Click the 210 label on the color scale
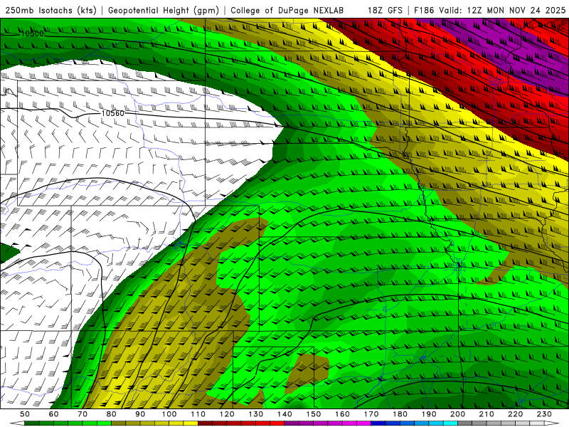This screenshot has height=427, width=569. click(x=486, y=414)
